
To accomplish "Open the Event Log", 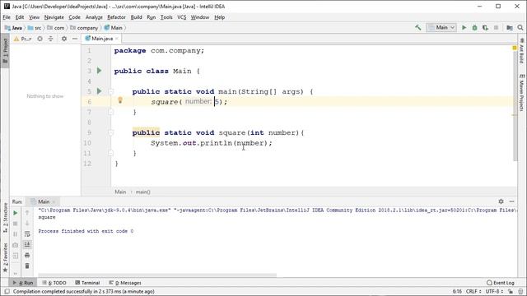I will [x=501, y=283].
